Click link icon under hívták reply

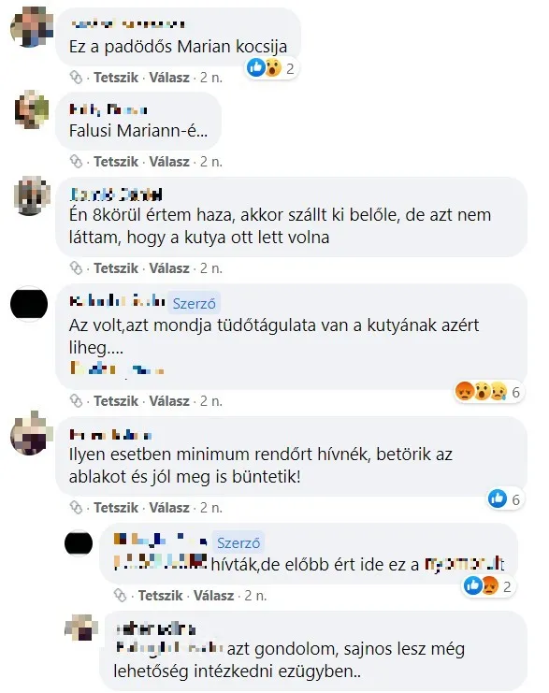point(121,596)
